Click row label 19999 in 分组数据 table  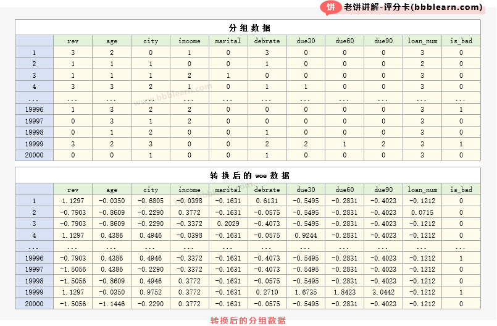(x=34, y=144)
